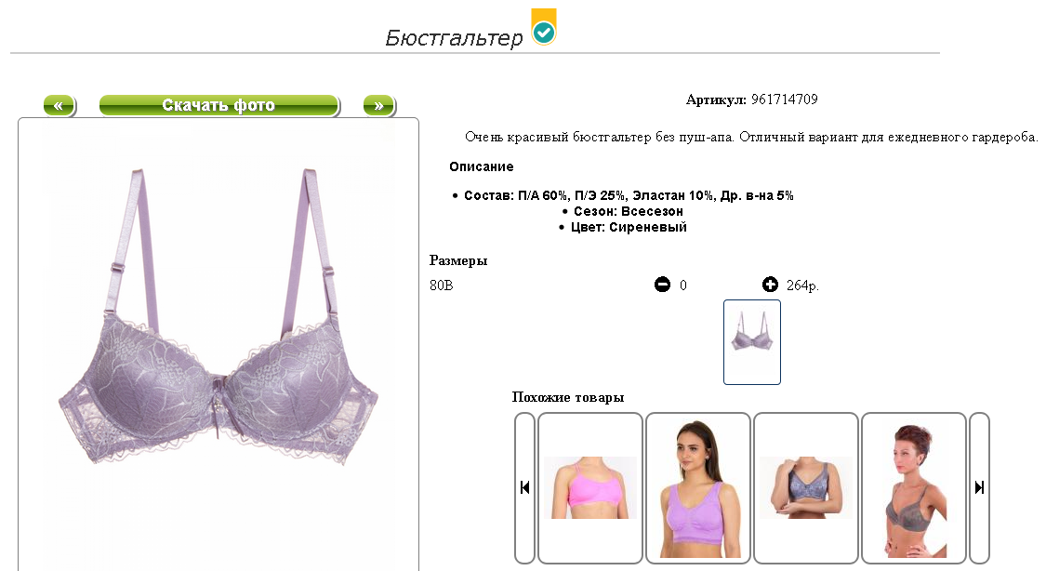Click the 80B size label
Image resolution: width=1046 pixels, height=571 pixels.
pos(441,285)
